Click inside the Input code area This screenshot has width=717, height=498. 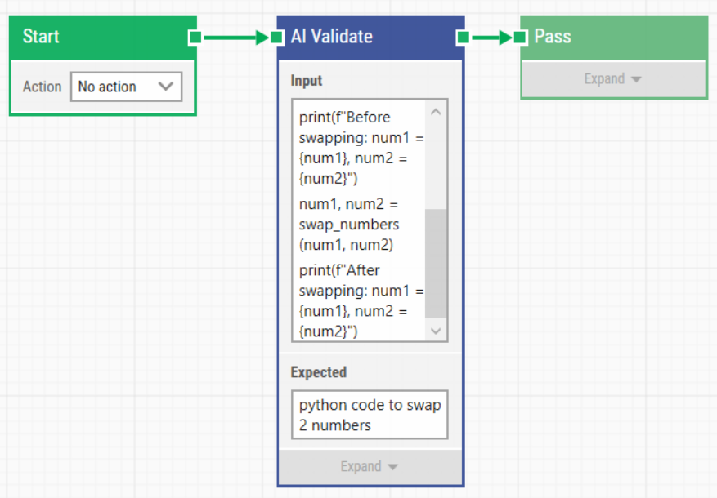pyautogui.click(x=360, y=220)
